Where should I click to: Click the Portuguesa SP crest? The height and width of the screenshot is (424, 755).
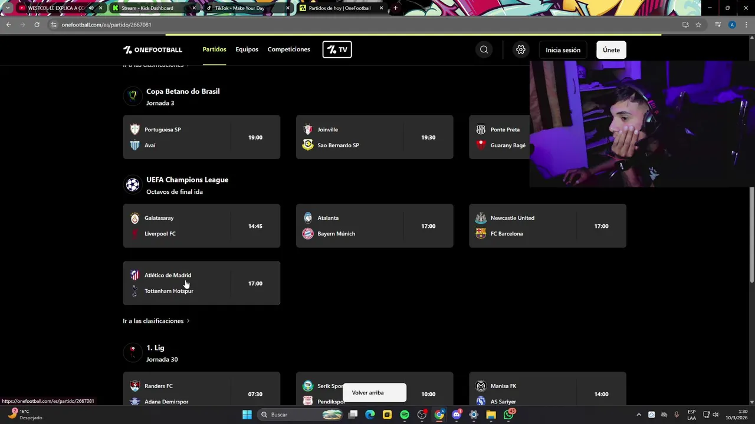pyautogui.click(x=134, y=130)
